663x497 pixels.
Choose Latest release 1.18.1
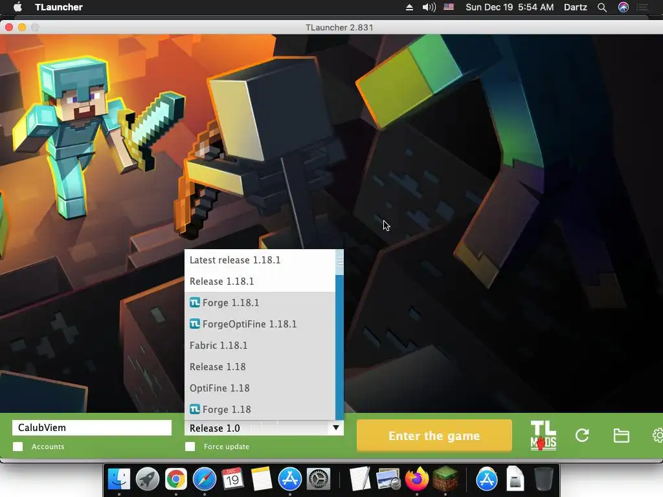tap(260, 260)
